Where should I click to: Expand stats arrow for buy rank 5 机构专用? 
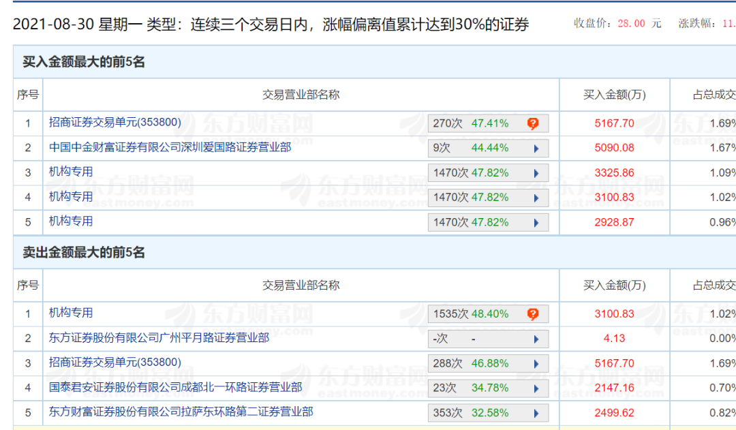536,222
